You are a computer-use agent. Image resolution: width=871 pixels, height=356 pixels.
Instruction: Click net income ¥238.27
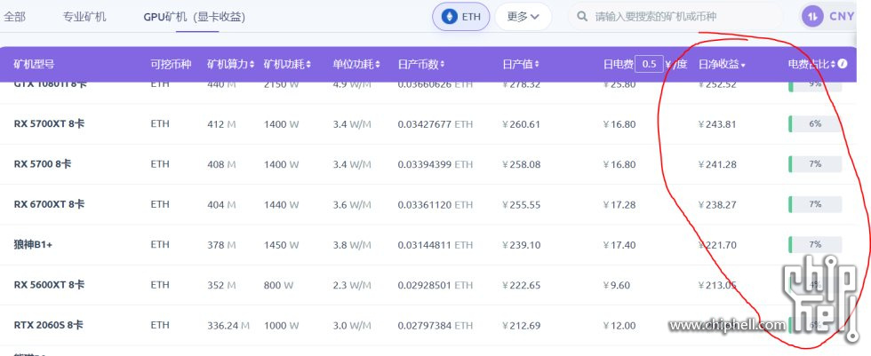click(x=717, y=204)
